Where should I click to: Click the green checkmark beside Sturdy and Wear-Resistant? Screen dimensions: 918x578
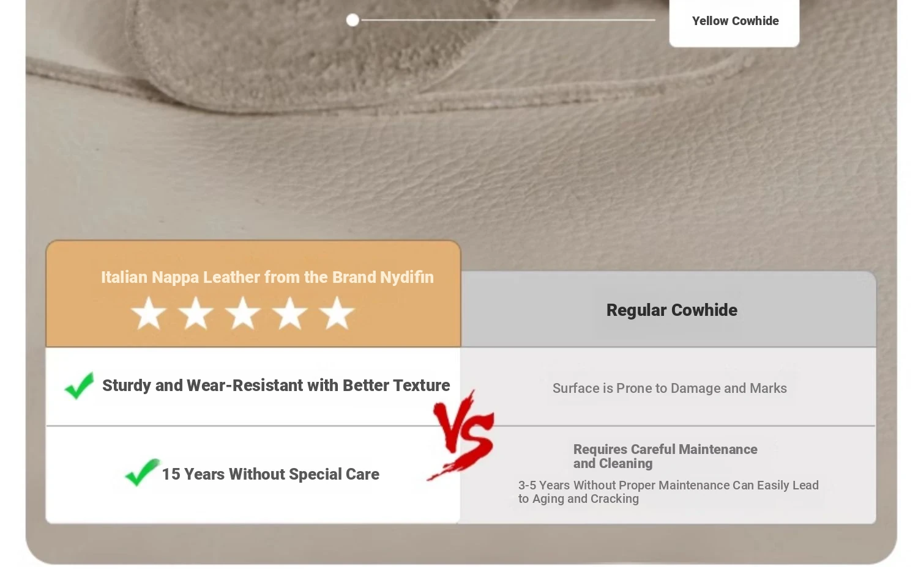click(80, 386)
